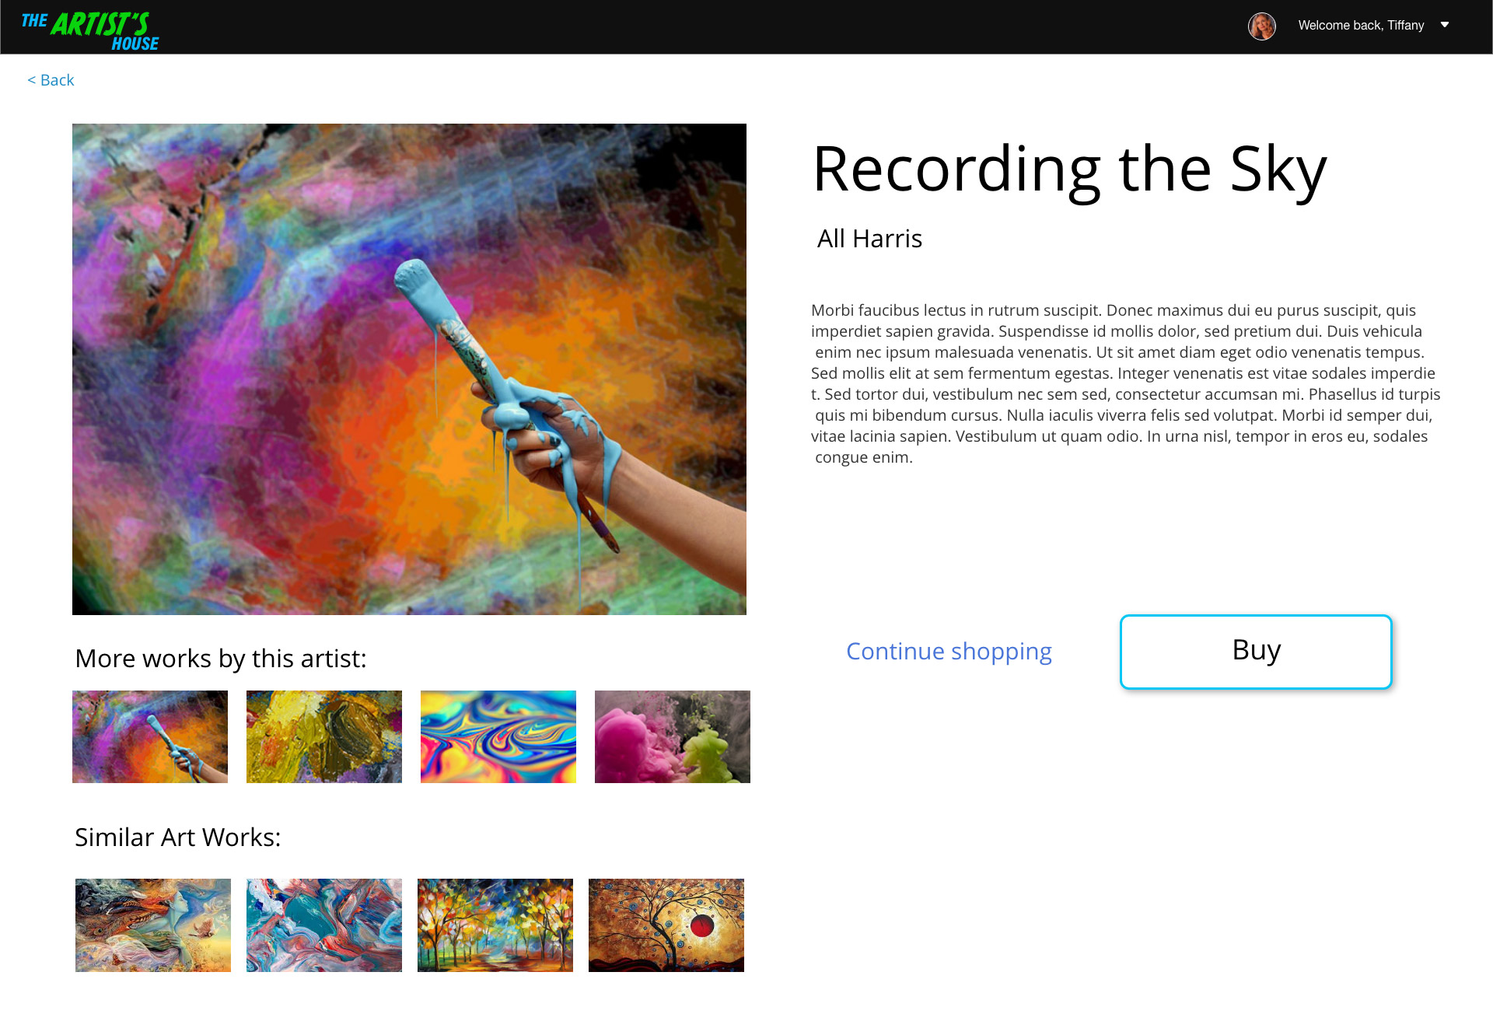Select the colorful autumn trees painting
The image size is (1493, 1035).
click(495, 925)
